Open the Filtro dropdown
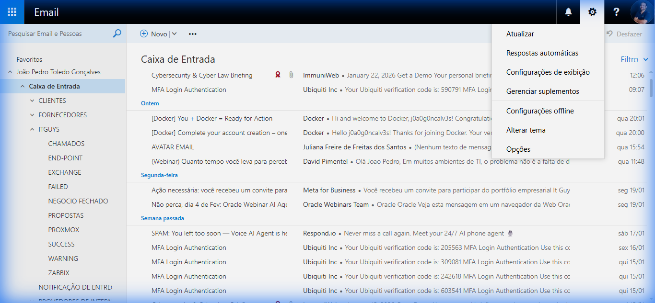655x303 pixels. coord(634,59)
